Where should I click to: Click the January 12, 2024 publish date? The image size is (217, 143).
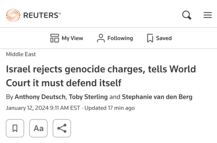click(42, 108)
